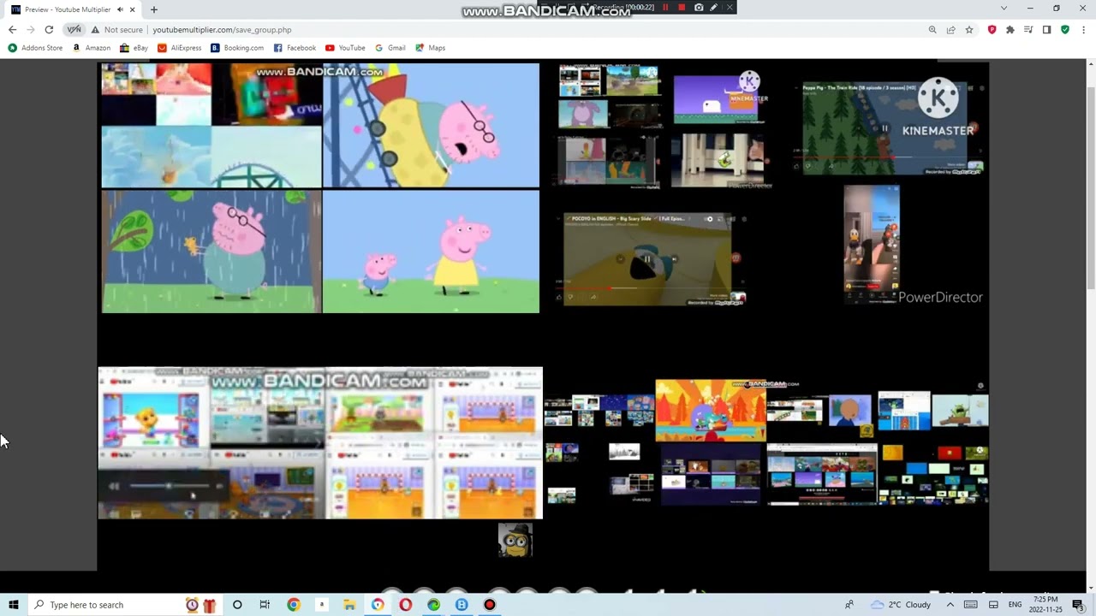Open the Addons Store bookmark

point(35,48)
